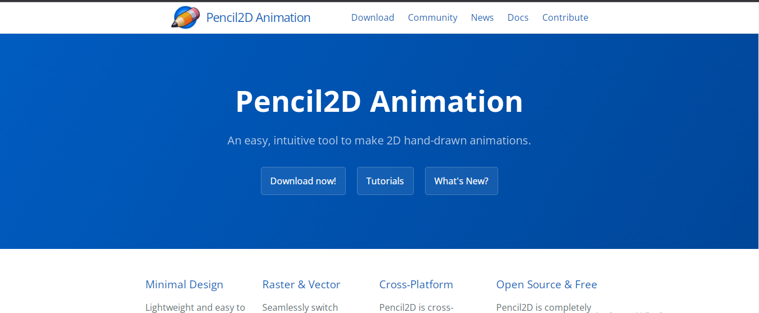The image size is (759, 313).
Task: Open the Download menu item
Action: (x=373, y=17)
